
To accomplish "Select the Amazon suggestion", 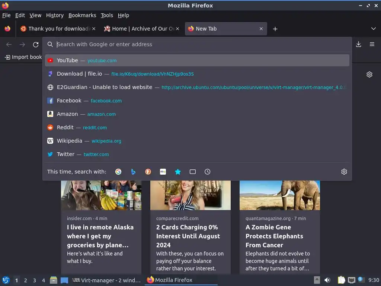I will (x=197, y=114).
